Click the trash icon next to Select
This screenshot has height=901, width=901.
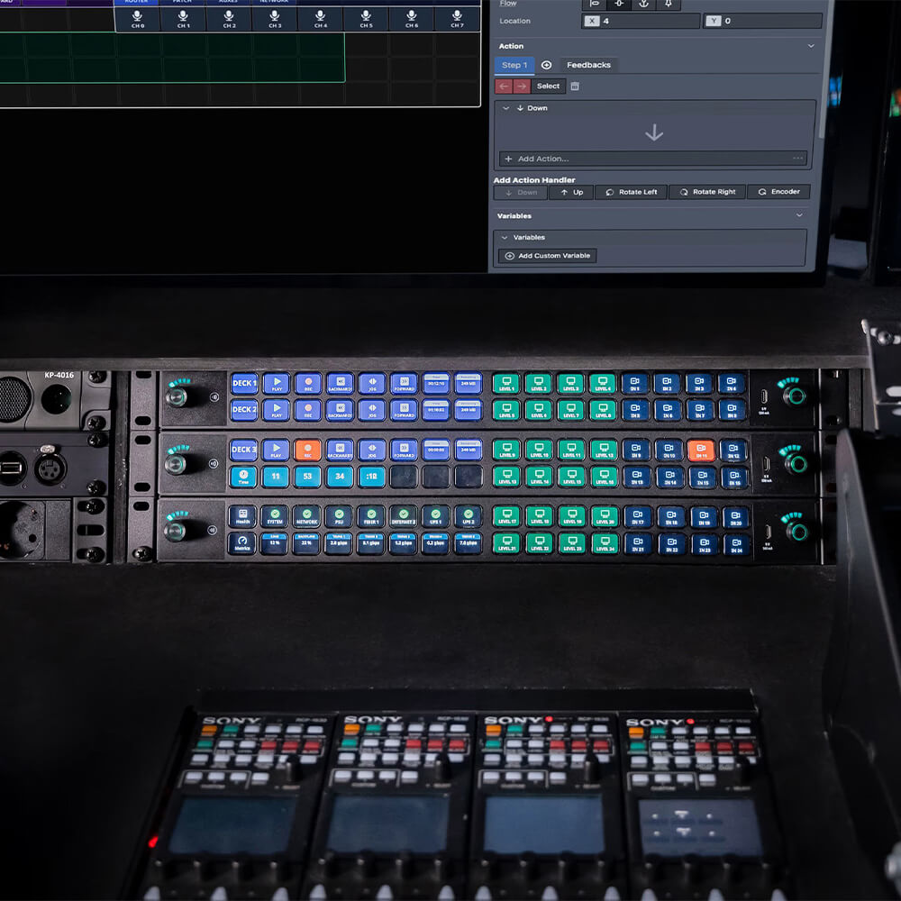(x=575, y=86)
